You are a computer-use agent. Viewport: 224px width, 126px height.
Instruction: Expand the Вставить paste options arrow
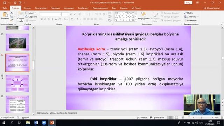[x=5, y=21]
